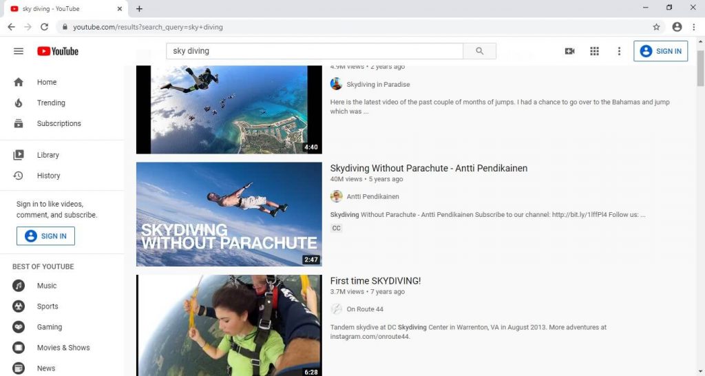Open the create video camera icon

(x=569, y=51)
